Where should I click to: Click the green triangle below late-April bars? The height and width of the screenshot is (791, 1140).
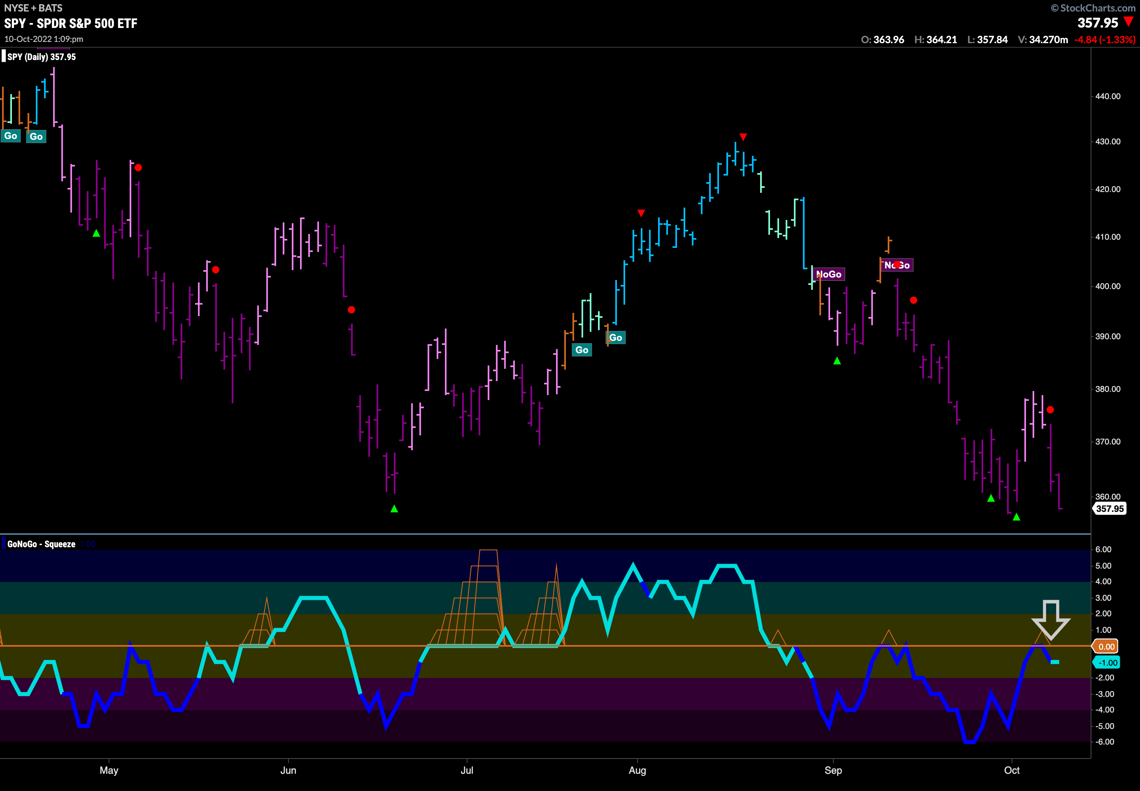96,233
